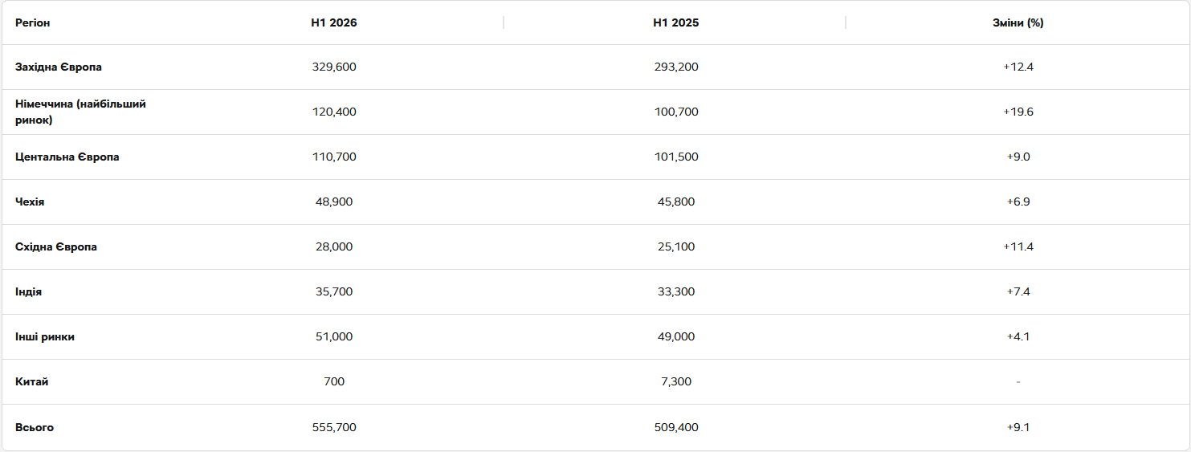The height and width of the screenshot is (452, 1191).
Task: Click the 555,700 total value
Action: pos(334,427)
